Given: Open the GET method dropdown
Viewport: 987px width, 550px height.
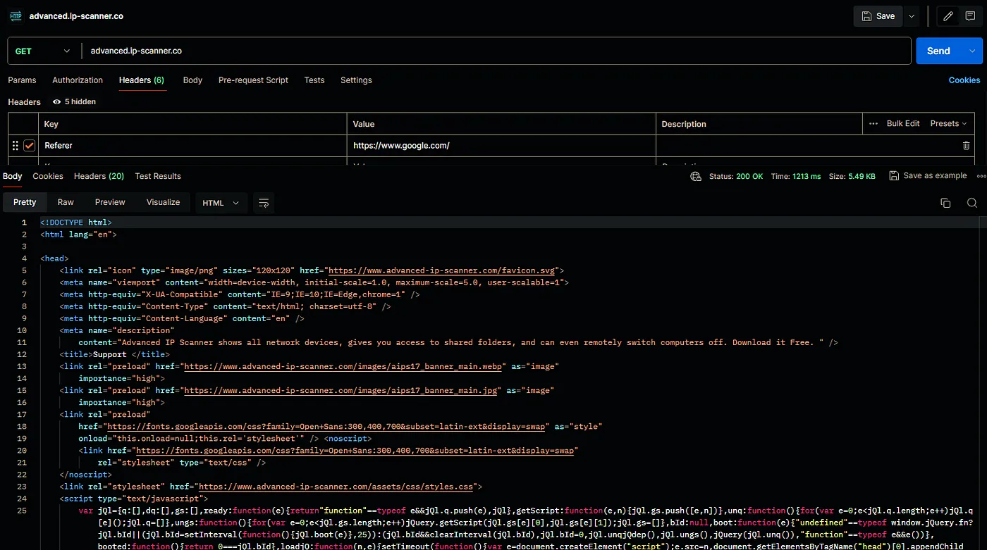Looking at the screenshot, I should (x=42, y=51).
